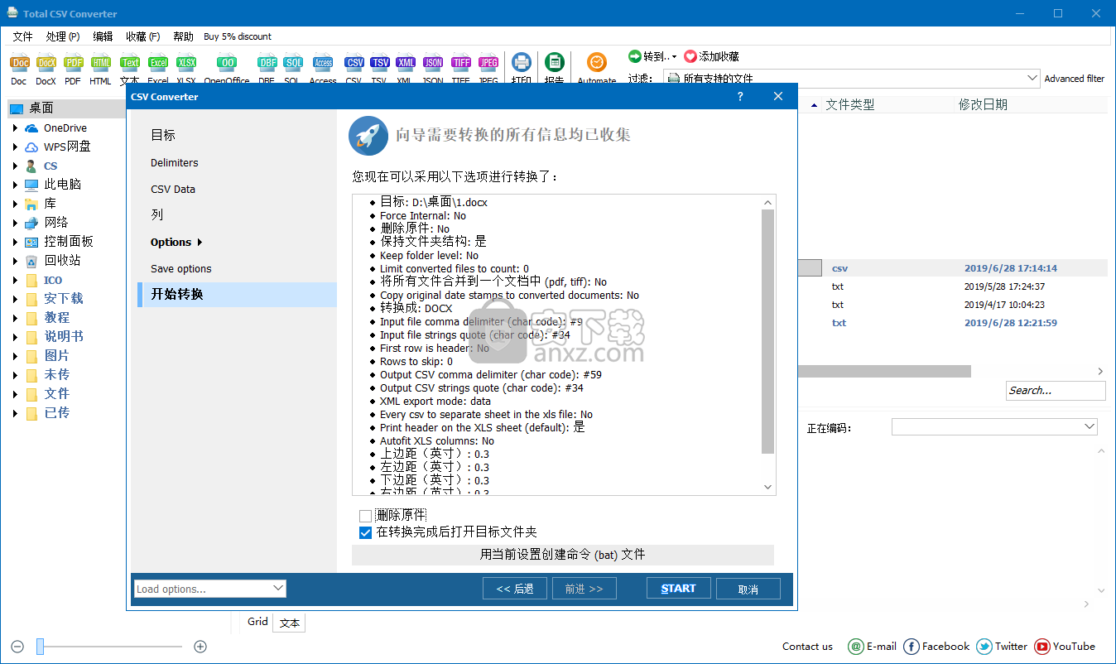Open the 收藏 (F) menu
Screen dimensions: 1116x664
point(143,36)
